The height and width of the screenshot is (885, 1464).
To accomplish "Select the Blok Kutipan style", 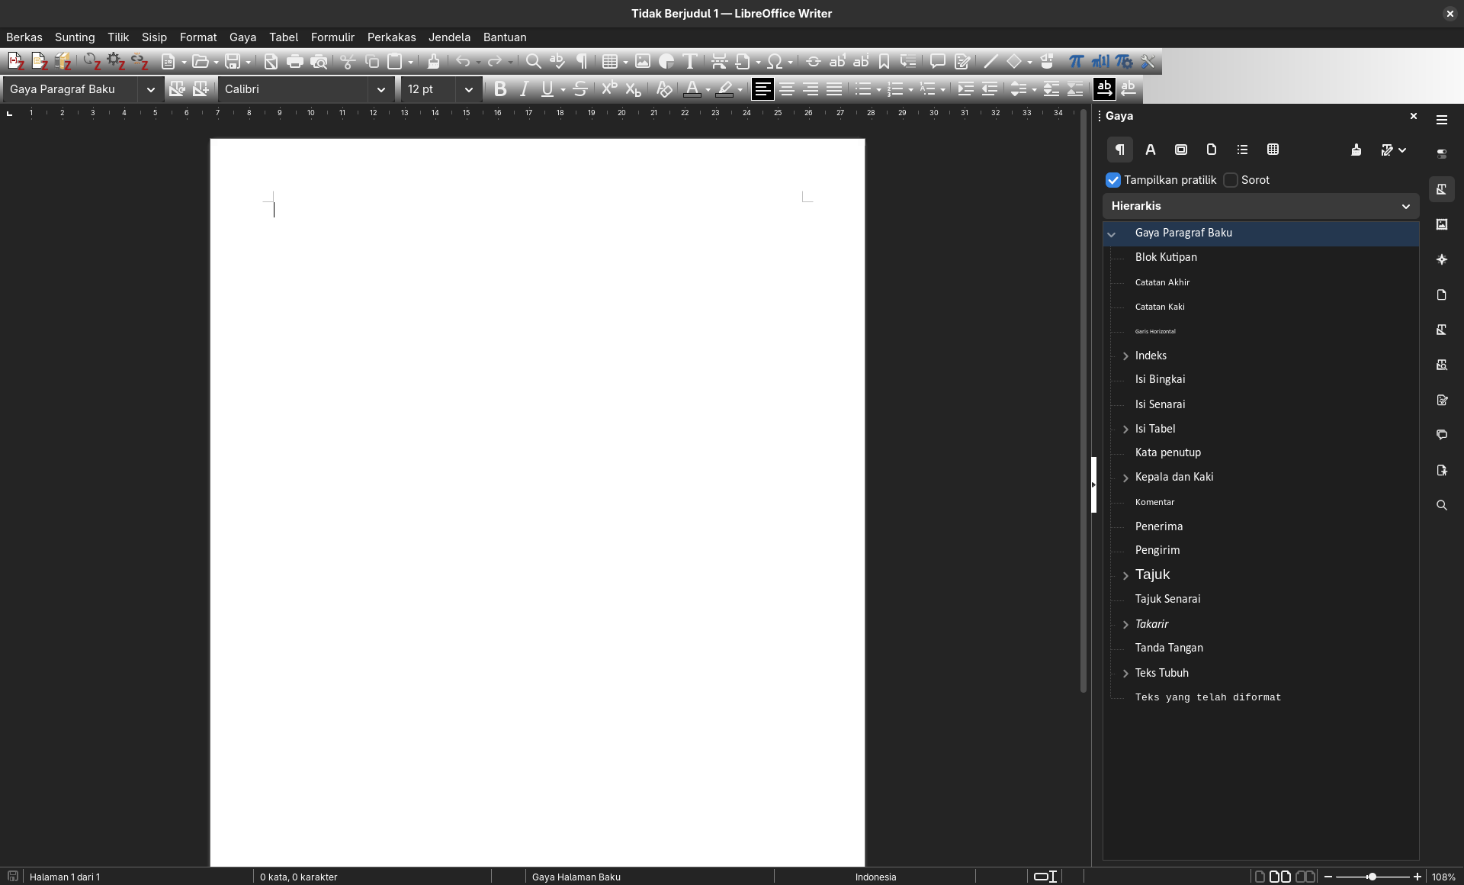I will [1165, 257].
